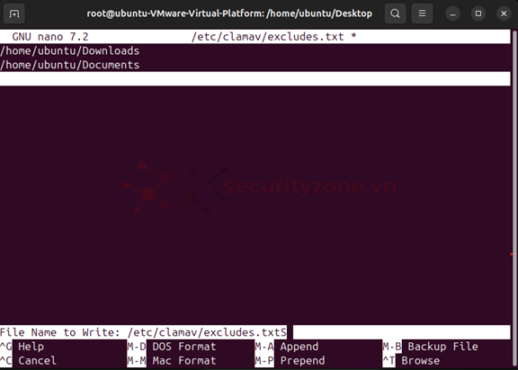
Task: Toggle the M-M Mac Format option
Action: point(172,361)
